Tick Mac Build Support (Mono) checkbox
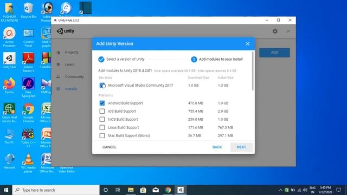This screenshot has width=347, height=195. pos(102,135)
